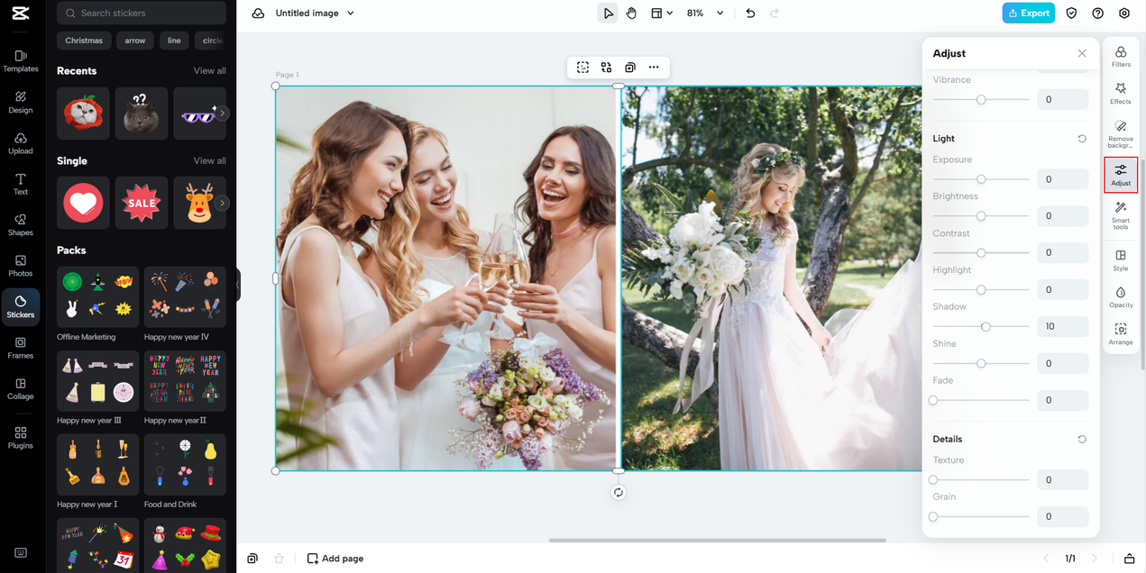This screenshot has width=1146, height=573.
Task: Click View all beside Single
Action: [x=210, y=161]
